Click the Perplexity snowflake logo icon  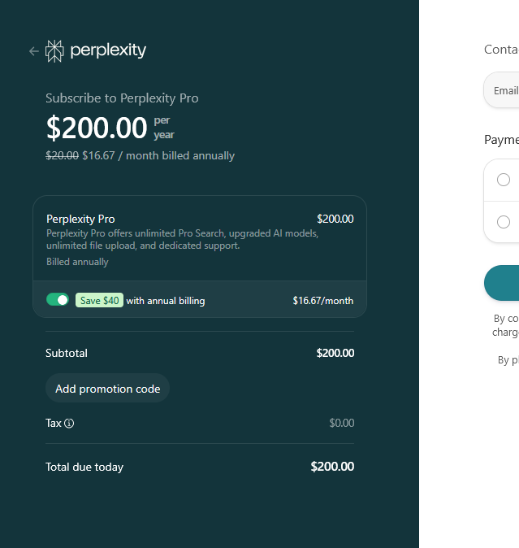[x=54, y=51]
